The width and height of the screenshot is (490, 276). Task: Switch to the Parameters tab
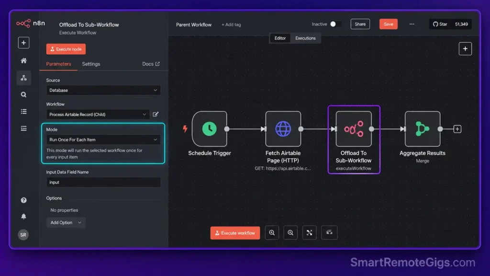58,64
